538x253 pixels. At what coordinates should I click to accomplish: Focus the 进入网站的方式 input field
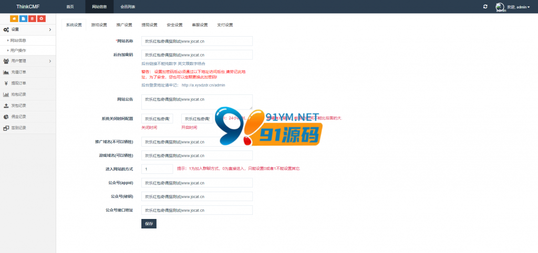[x=157, y=169]
